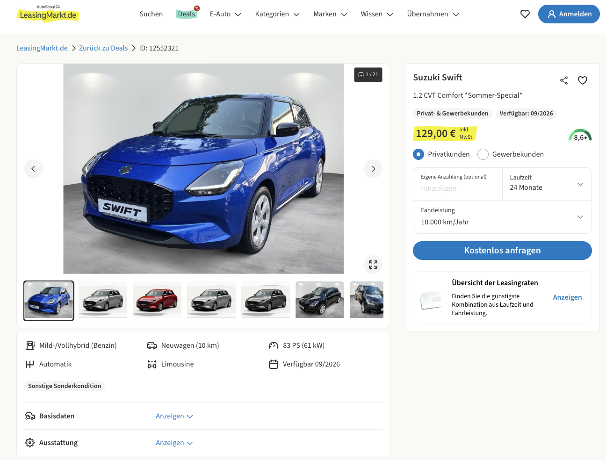Click the 1 / 21 image counter badge
The image size is (606, 460).
[x=368, y=75]
